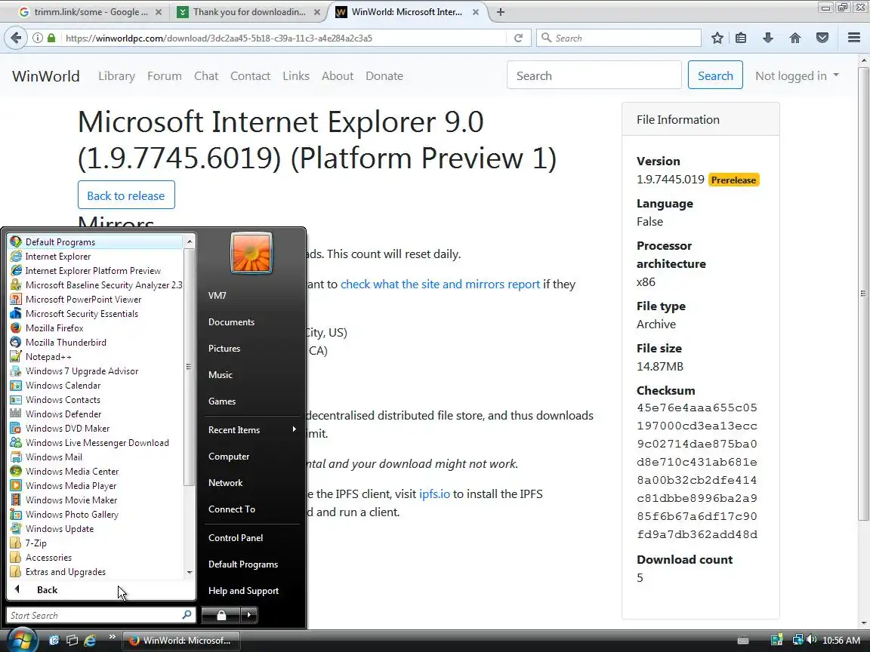Bookmark this page with the star icon
Viewport: 870px width, 652px height.
pyautogui.click(x=717, y=38)
